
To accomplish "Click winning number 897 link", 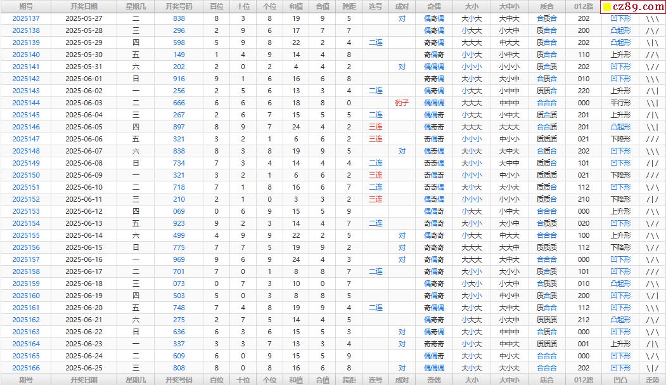I will coord(179,127).
